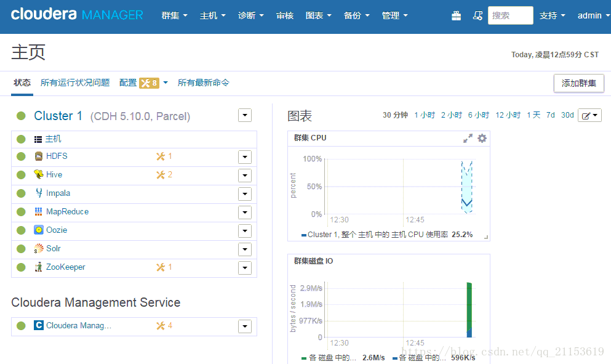611x364 pixels.
Task: Open the 管理 menu
Action: point(395,15)
